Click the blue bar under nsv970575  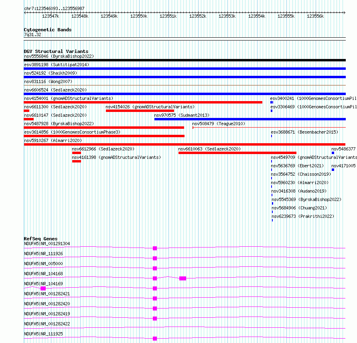click(x=250, y=119)
